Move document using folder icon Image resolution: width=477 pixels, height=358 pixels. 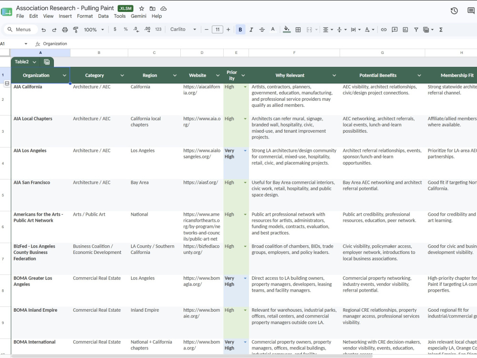[x=153, y=9]
